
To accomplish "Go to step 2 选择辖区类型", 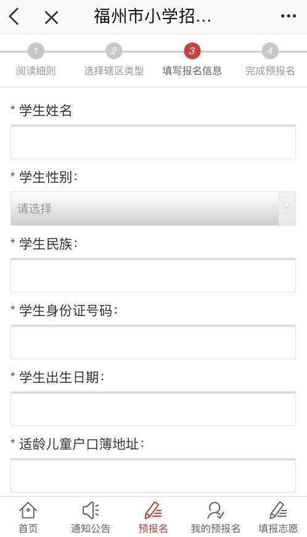I will pyautogui.click(x=114, y=60).
